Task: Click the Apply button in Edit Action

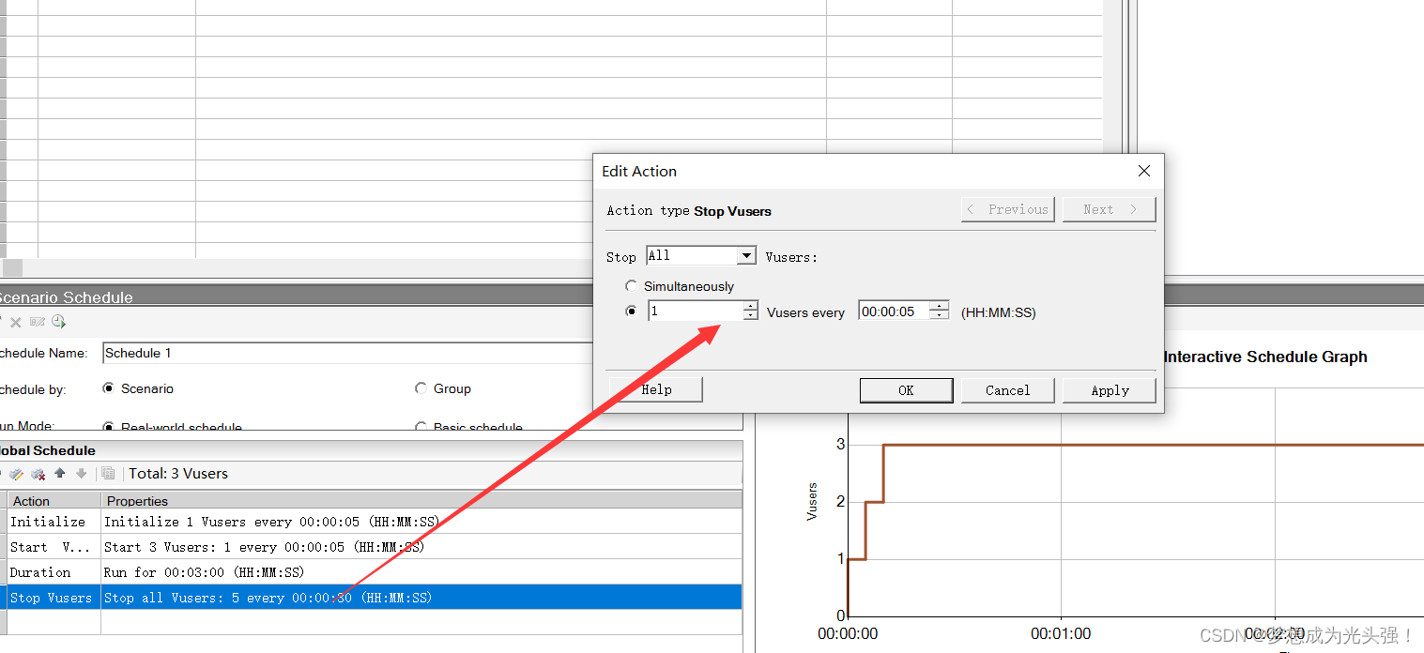Action: 1110,390
